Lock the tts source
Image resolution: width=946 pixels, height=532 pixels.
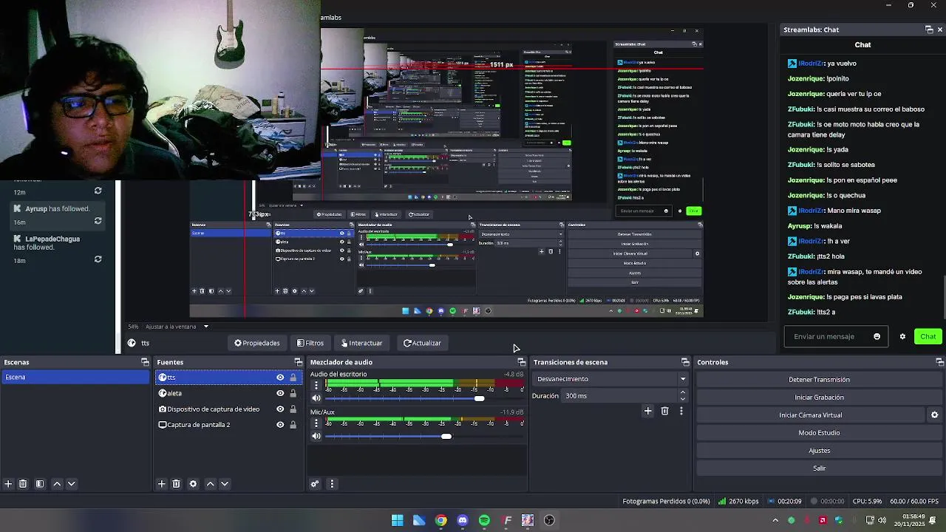pyautogui.click(x=293, y=378)
